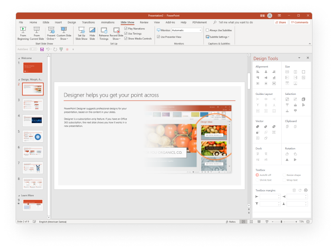The image size is (335, 250).
Task: Click Normal view icon in status bar
Action: [x=243, y=222]
